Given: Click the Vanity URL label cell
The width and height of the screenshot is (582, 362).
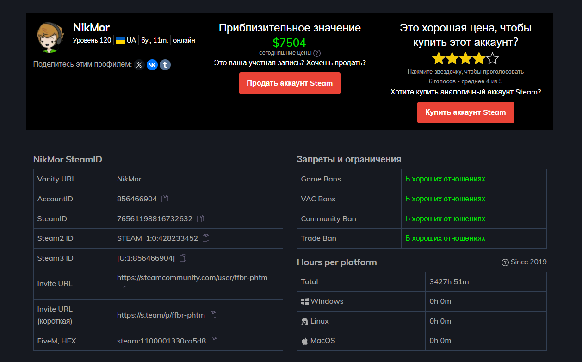Looking at the screenshot, I should (x=73, y=179).
